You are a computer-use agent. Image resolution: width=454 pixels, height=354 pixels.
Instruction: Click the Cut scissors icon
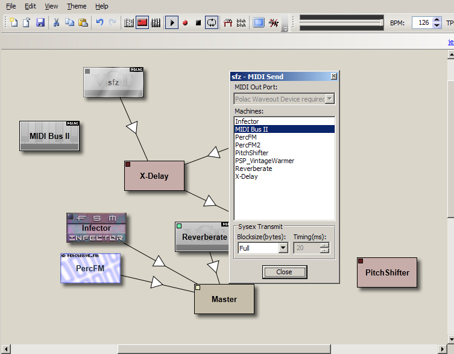pyautogui.click(x=56, y=23)
